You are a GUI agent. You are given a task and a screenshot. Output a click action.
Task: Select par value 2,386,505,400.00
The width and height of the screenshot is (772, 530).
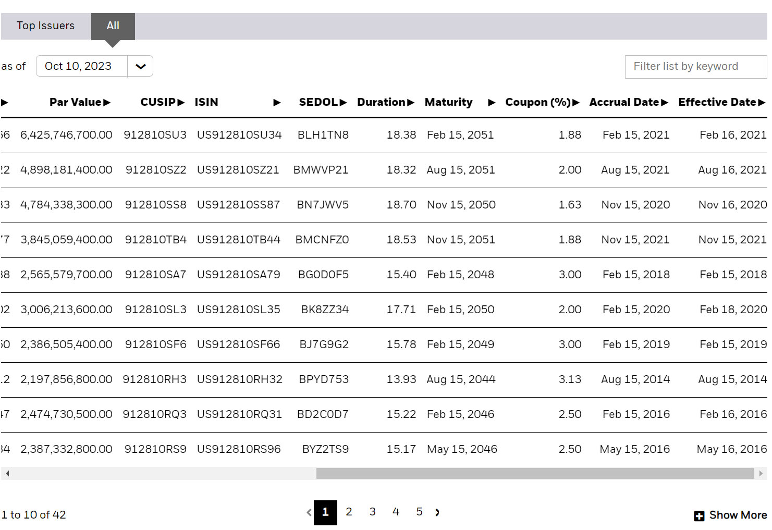pyautogui.click(x=66, y=344)
